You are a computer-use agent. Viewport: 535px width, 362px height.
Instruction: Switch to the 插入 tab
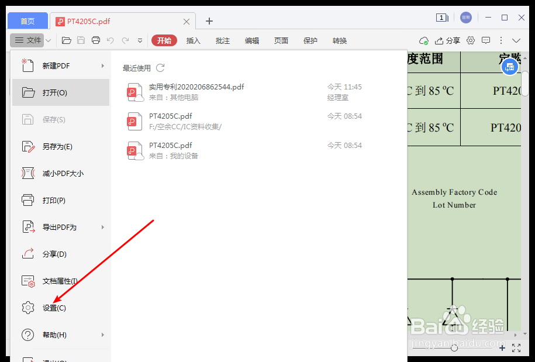point(194,40)
